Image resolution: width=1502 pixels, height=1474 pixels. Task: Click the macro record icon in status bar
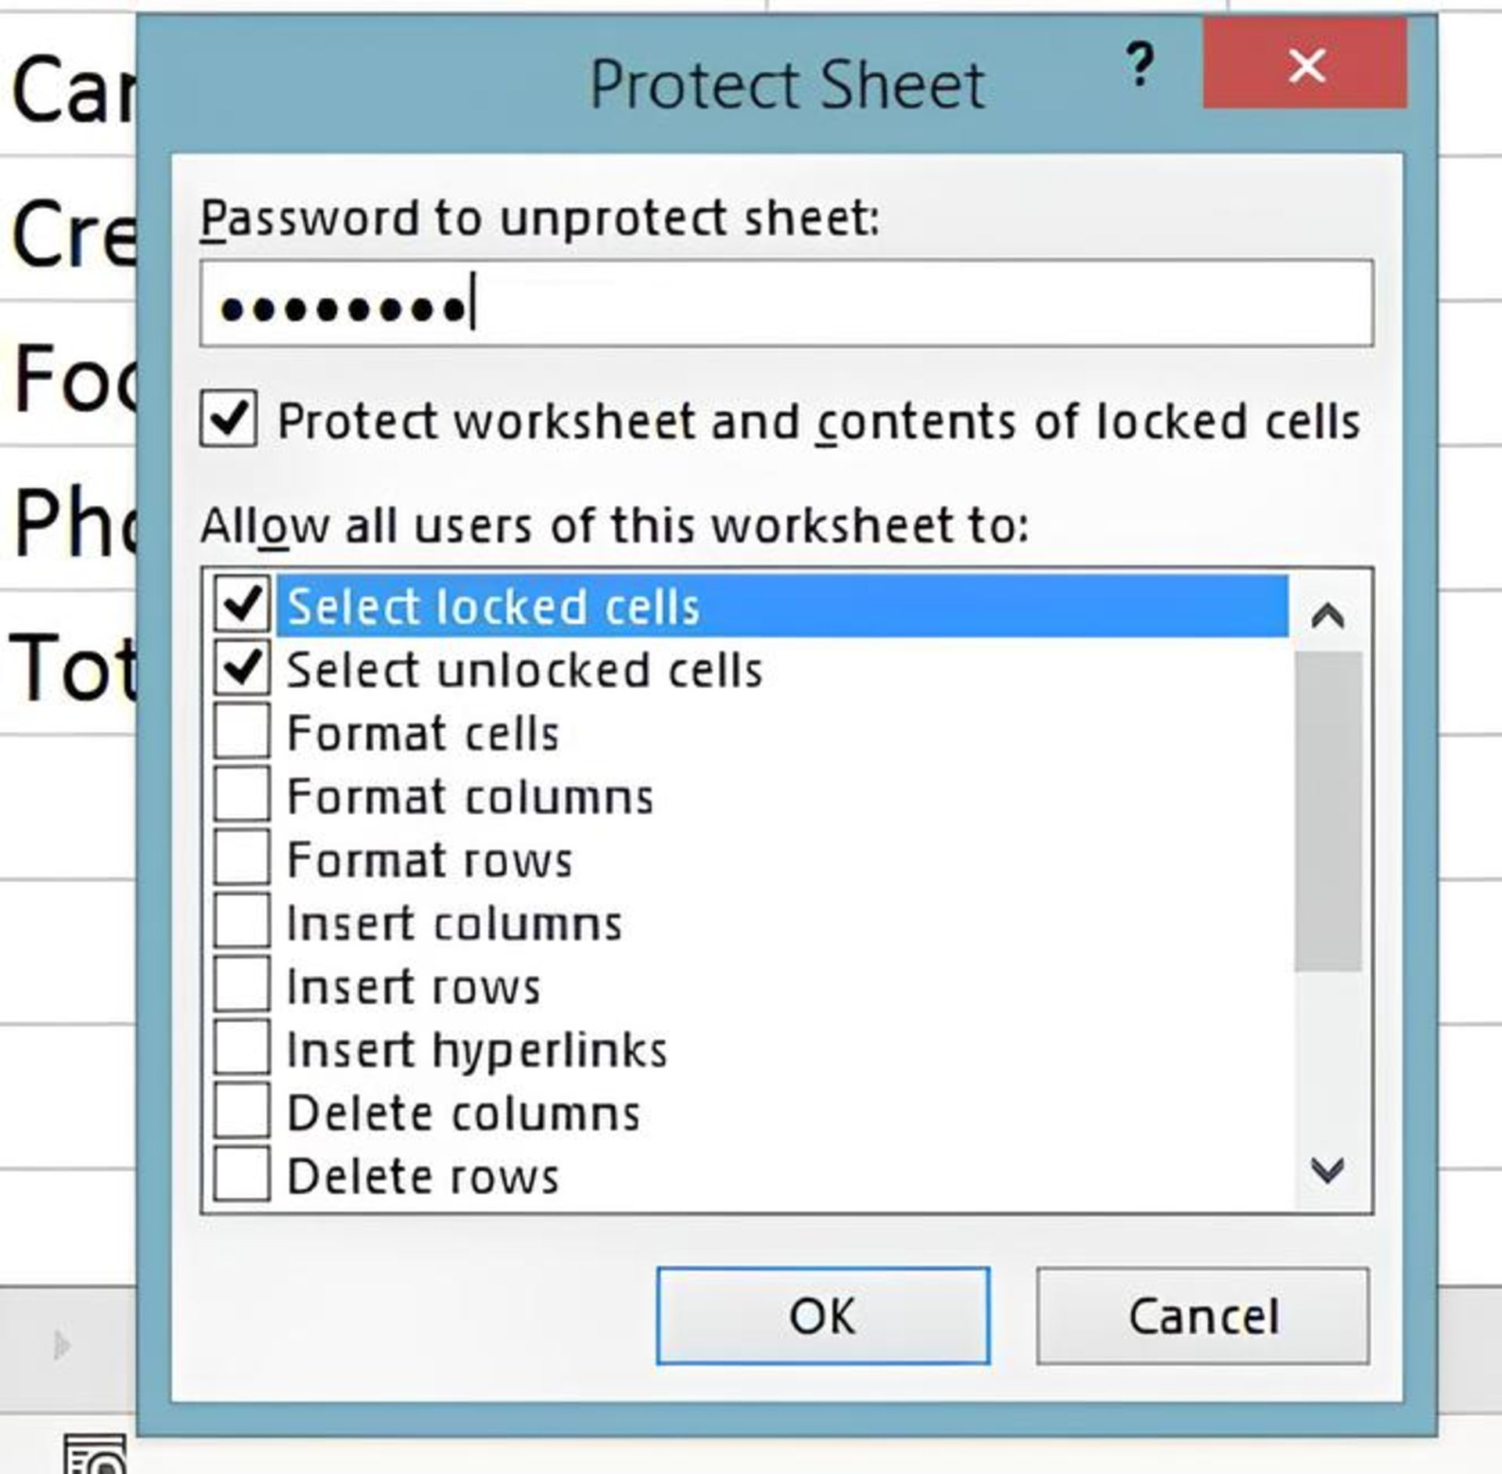[x=95, y=1453]
